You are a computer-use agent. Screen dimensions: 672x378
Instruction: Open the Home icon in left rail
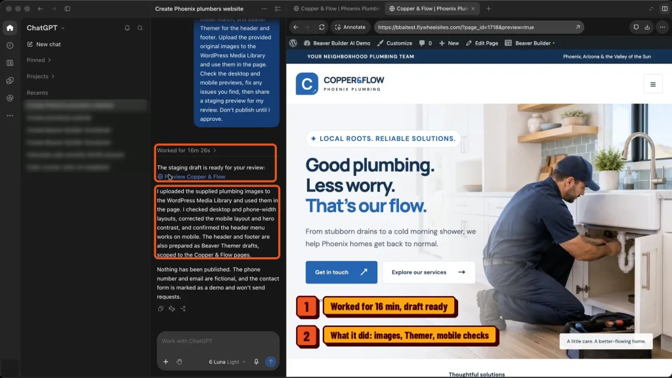pyautogui.click(x=10, y=28)
